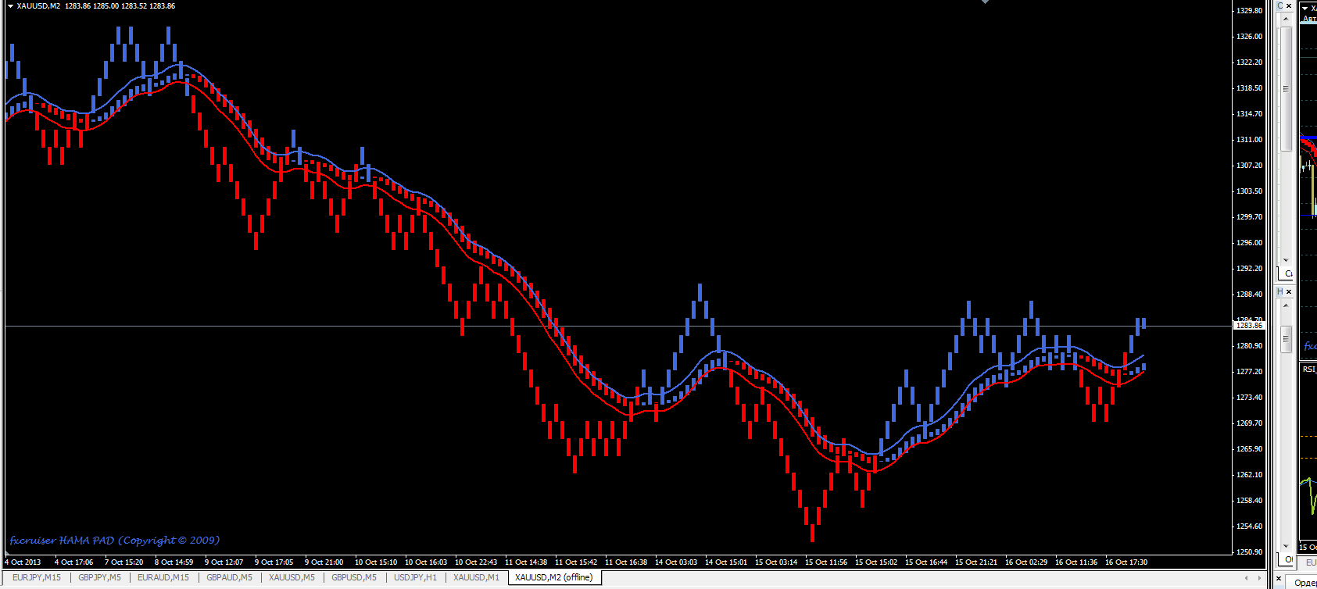Select the GBPUSD,M5 chart tab
1317x589 pixels.
coord(353,577)
